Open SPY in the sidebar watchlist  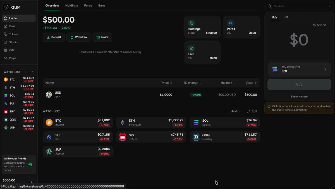(19, 111)
